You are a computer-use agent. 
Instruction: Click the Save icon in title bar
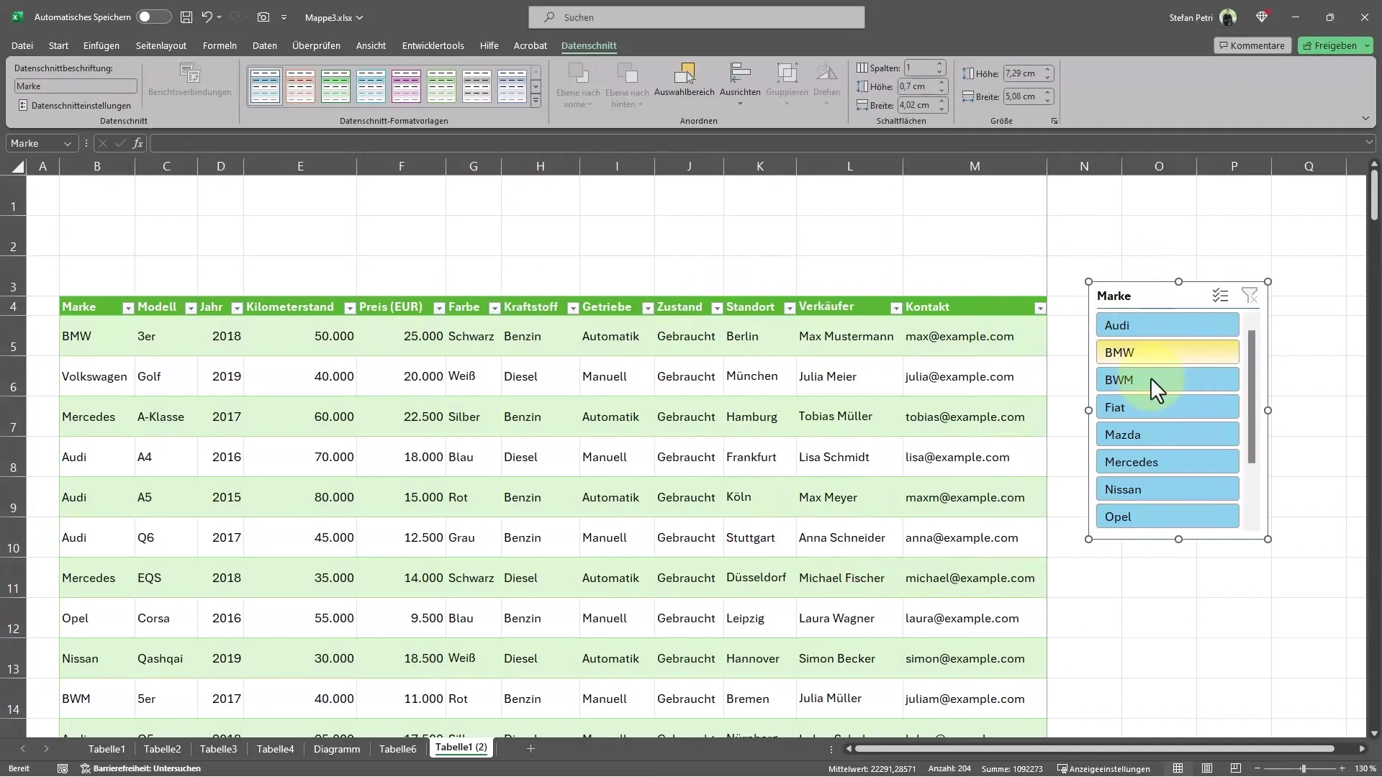186,17
